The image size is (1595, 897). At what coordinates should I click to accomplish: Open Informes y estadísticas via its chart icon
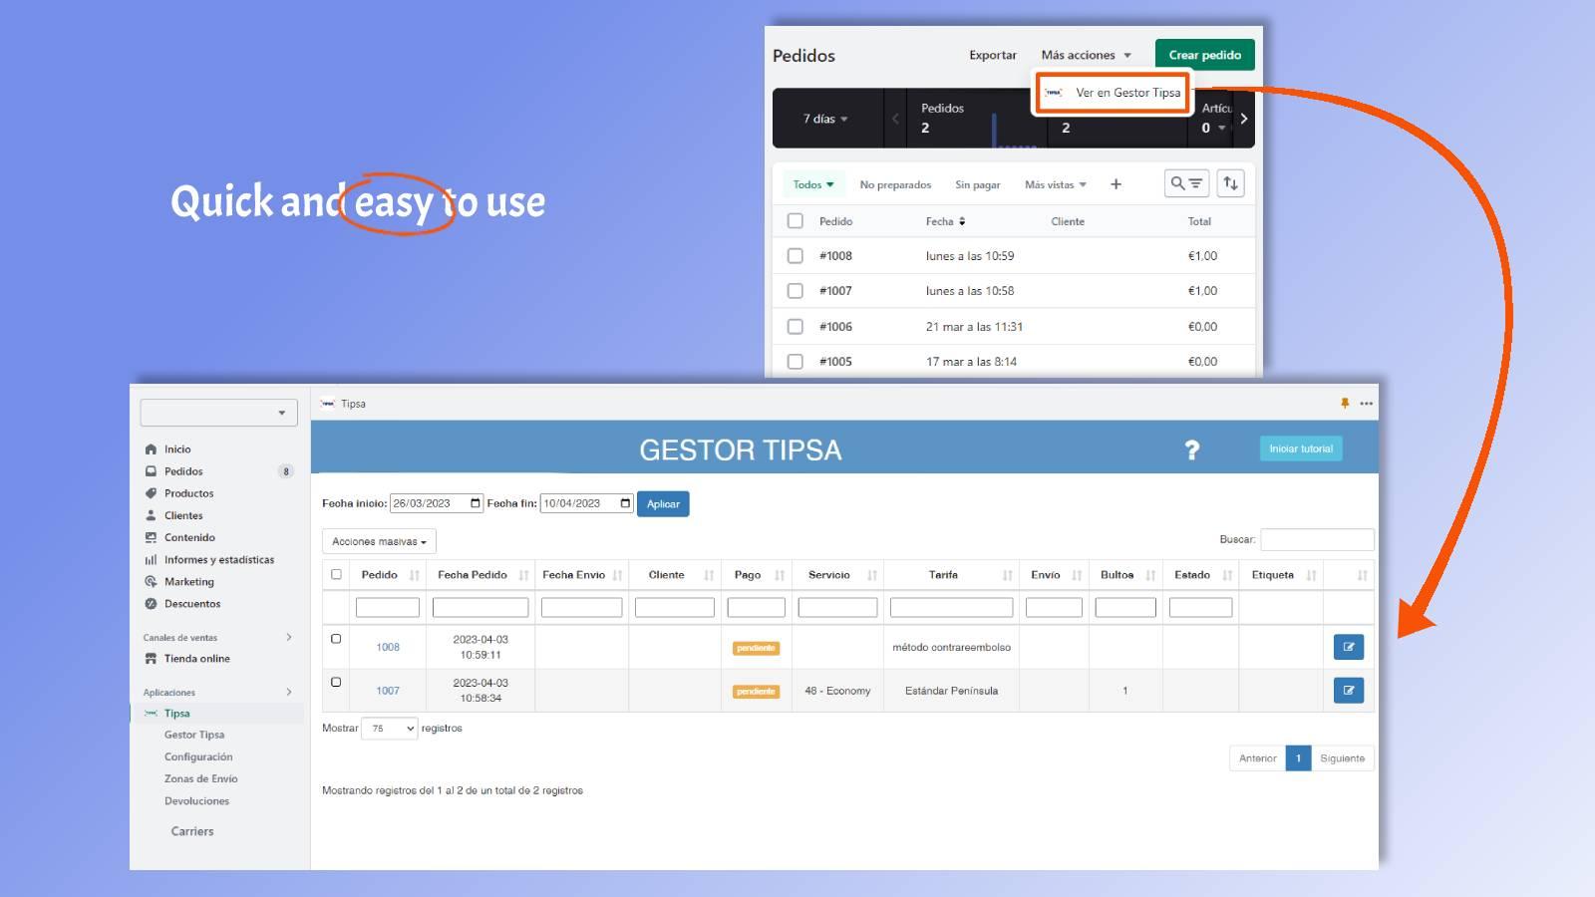(152, 559)
